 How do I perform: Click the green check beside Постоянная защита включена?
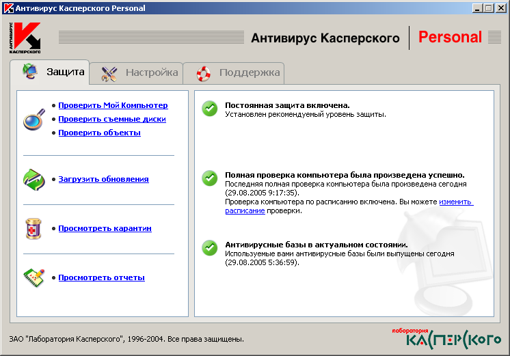pyautogui.click(x=210, y=108)
